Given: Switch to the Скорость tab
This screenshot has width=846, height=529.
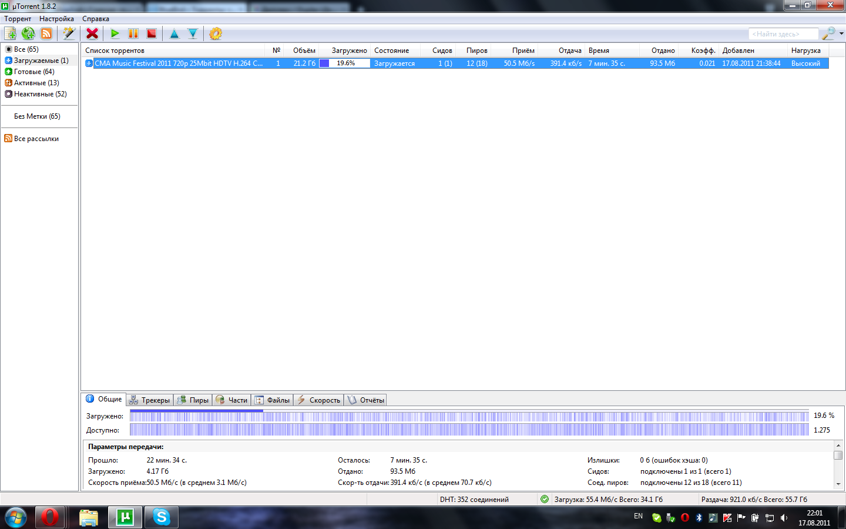Looking at the screenshot, I should 318,400.
